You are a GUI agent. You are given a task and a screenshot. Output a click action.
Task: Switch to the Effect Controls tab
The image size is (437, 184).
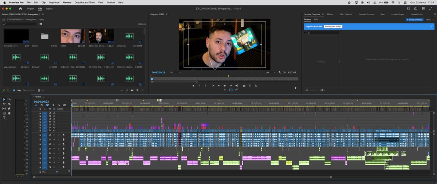tap(346, 14)
